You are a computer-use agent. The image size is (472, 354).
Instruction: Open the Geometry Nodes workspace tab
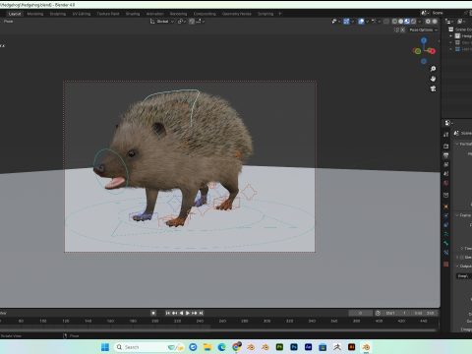pos(237,14)
